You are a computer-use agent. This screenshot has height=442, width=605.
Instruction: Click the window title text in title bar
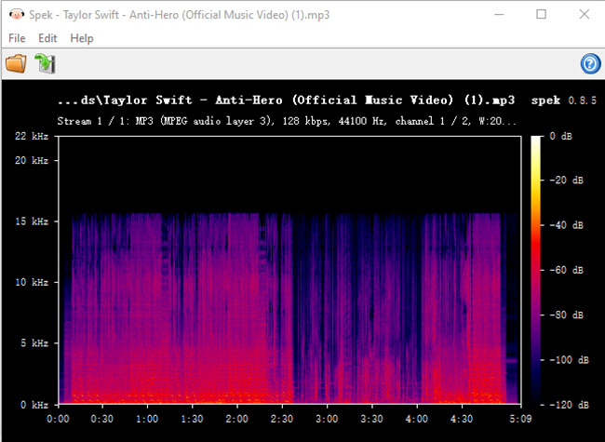pos(180,15)
